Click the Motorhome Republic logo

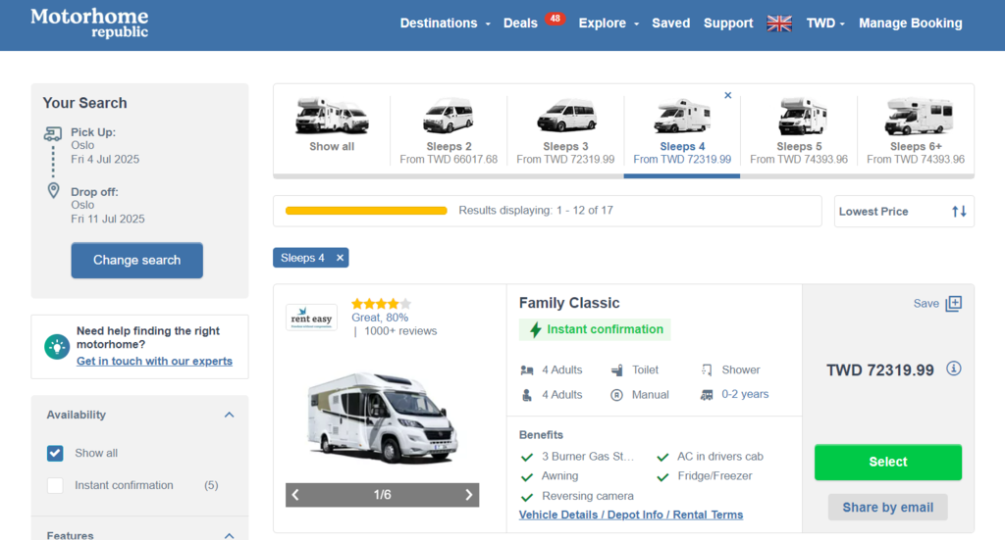click(x=89, y=24)
